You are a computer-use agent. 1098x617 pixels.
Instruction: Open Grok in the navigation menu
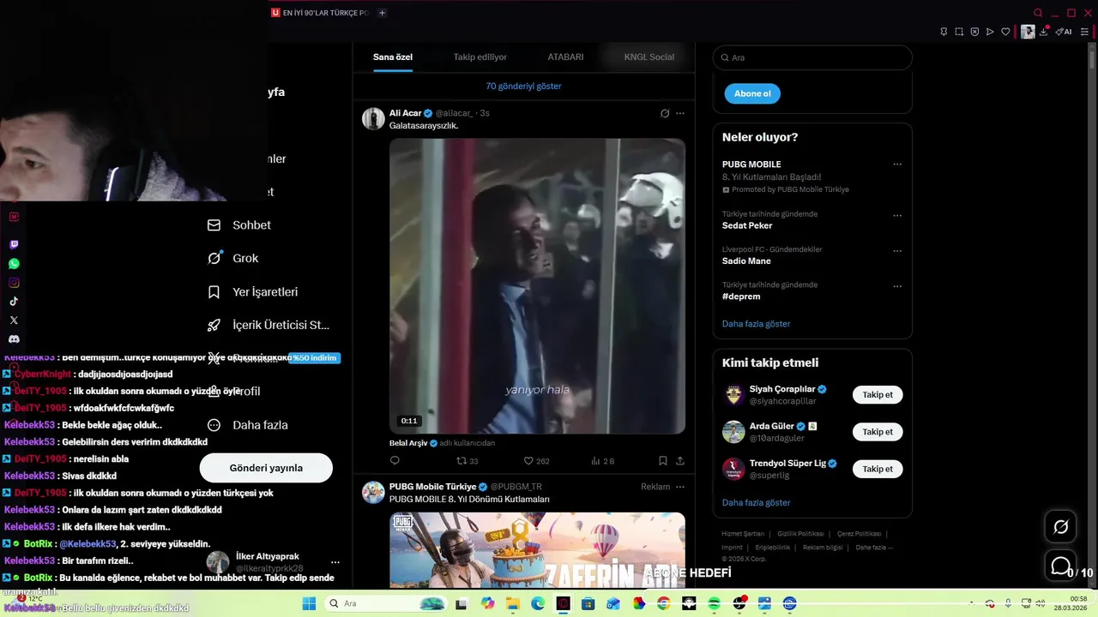point(233,259)
